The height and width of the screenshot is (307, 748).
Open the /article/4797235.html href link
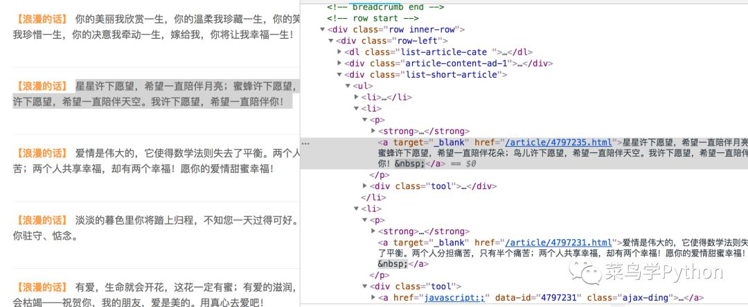point(559,143)
